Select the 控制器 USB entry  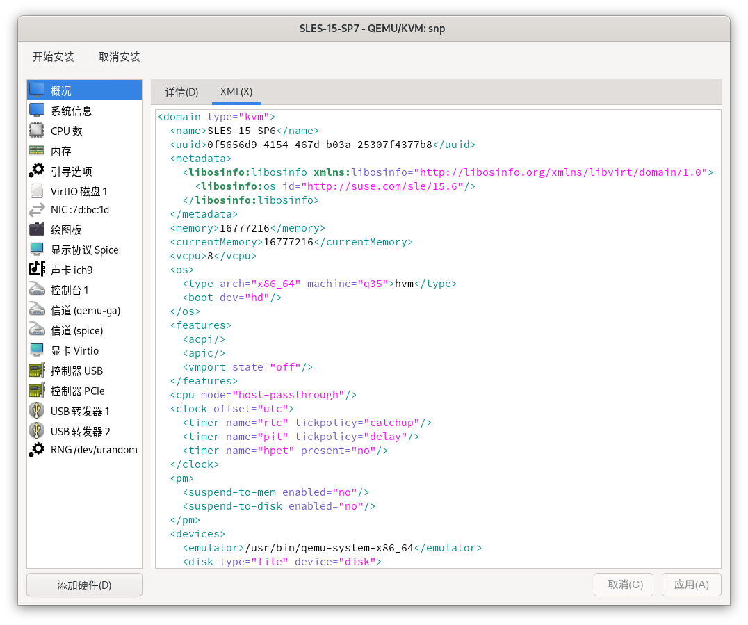[84, 371]
